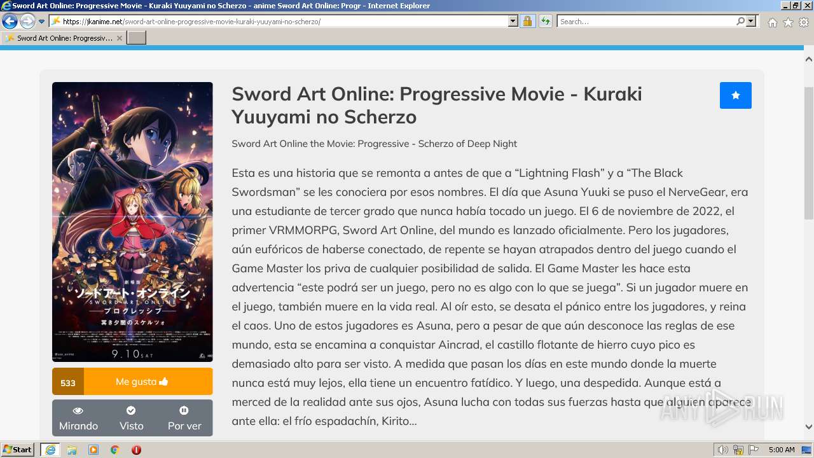This screenshot has width=814, height=458.
Task: Click the Action Center flag icon
Action: (x=754, y=450)
